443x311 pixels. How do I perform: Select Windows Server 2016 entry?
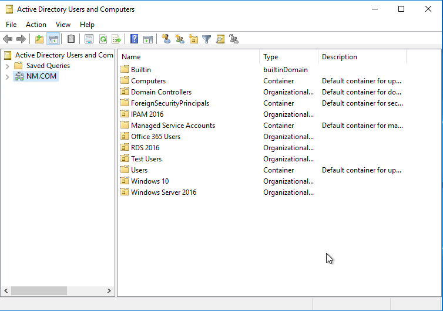[x=163, y=192]
